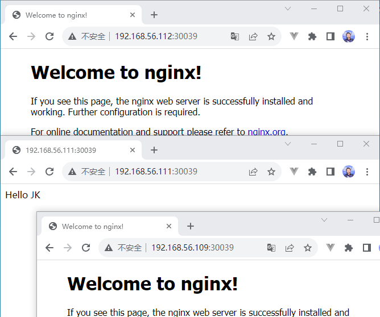
Task: Open extensions puzzle icon in top window
Action: (312, 36)
